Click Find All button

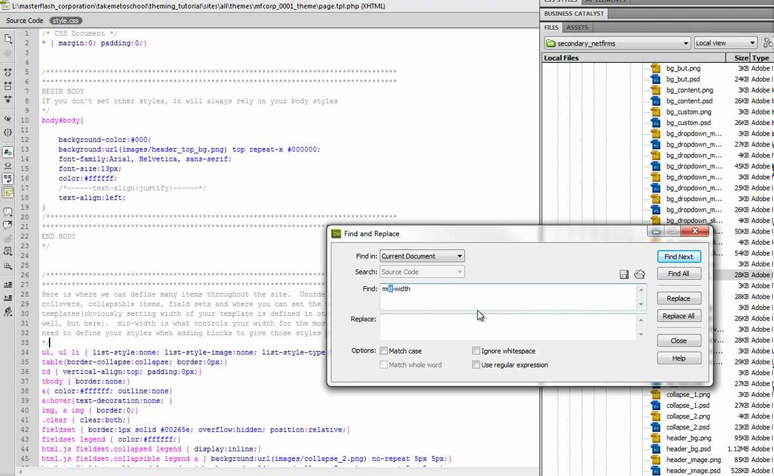(679, 274)
